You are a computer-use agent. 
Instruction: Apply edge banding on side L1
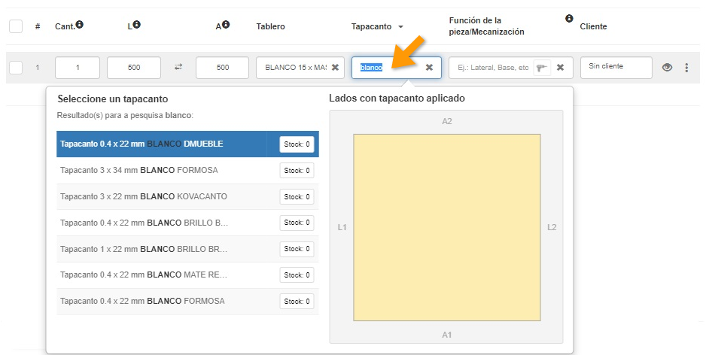point(342,227)
